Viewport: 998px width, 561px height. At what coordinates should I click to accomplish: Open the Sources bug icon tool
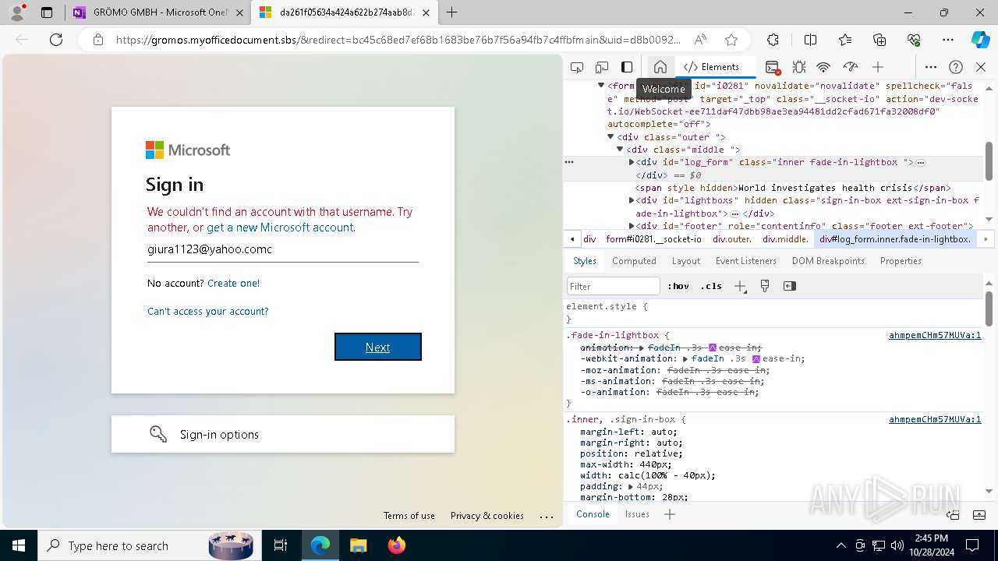[x=799, y=67]
